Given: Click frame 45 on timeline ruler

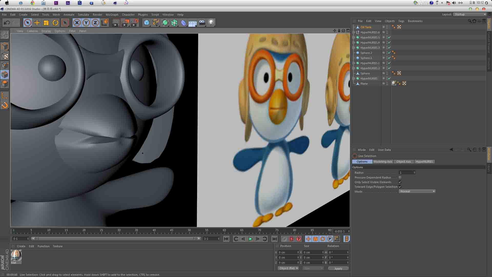Looking at the screenshot, I should pyautogui.click(x=171, y=230).
